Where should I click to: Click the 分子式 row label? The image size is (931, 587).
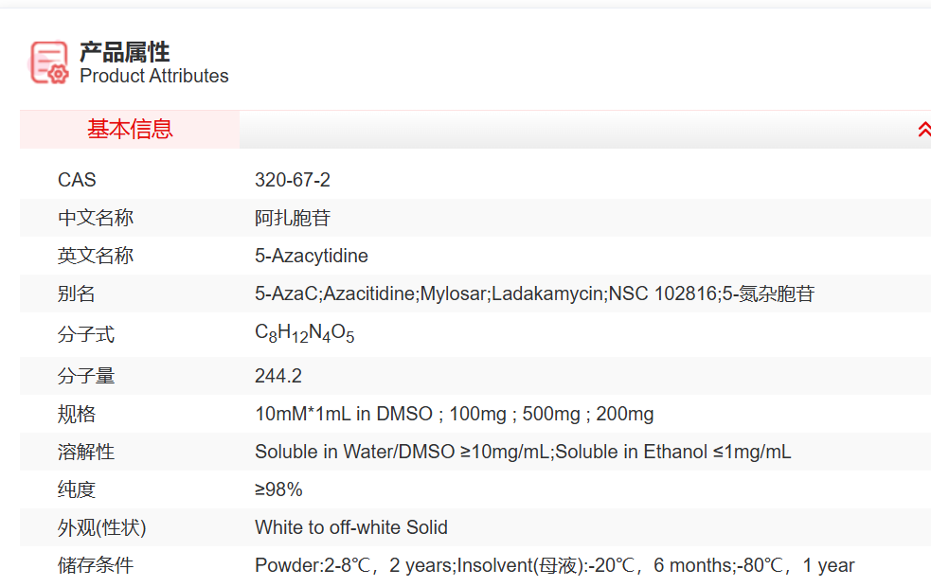[86, 334]
